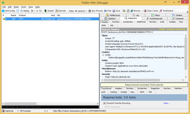Click the headers pane horizontal scrollbar thumb
The image size is (190, 114).
click(132, 80)
